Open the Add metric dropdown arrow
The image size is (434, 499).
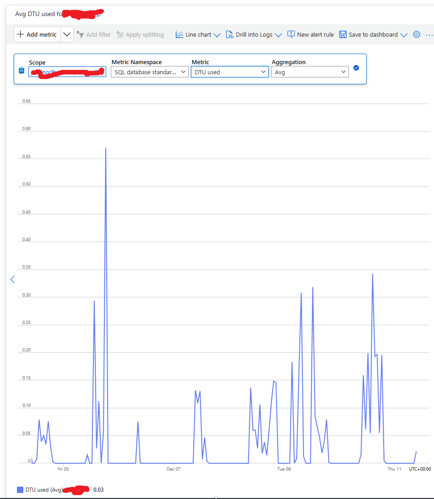[67, 34]
